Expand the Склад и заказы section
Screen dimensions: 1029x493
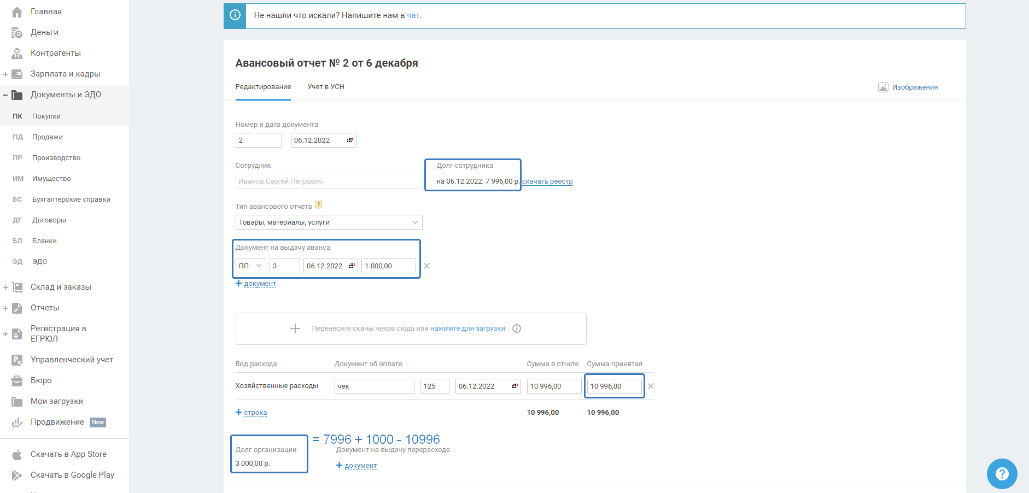(5, 287)
